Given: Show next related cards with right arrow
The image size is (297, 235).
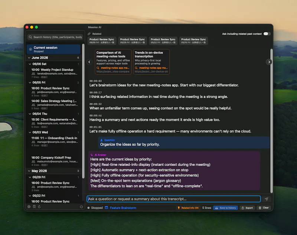Looking at the screenshot, I should tap(269, 62).
